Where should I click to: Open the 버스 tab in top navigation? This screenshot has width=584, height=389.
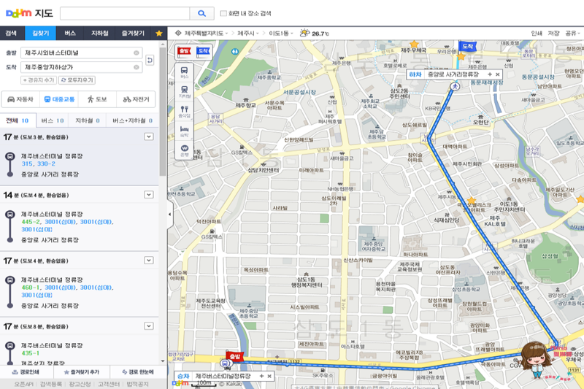(x=69, y=33)
